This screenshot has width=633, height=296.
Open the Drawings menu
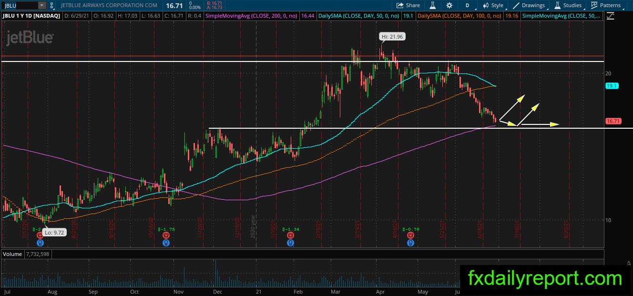(x=529, y=5)
